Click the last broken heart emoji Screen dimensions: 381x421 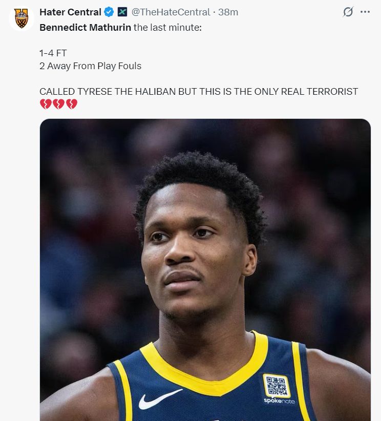[72, 104]
